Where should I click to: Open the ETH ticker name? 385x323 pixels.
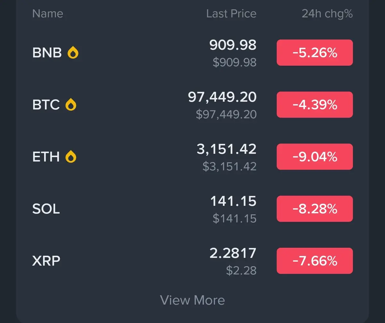(46, 157)
